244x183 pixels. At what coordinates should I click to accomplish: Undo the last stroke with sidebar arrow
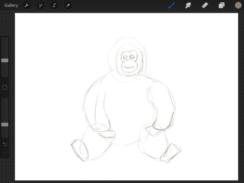pos(5,144)
